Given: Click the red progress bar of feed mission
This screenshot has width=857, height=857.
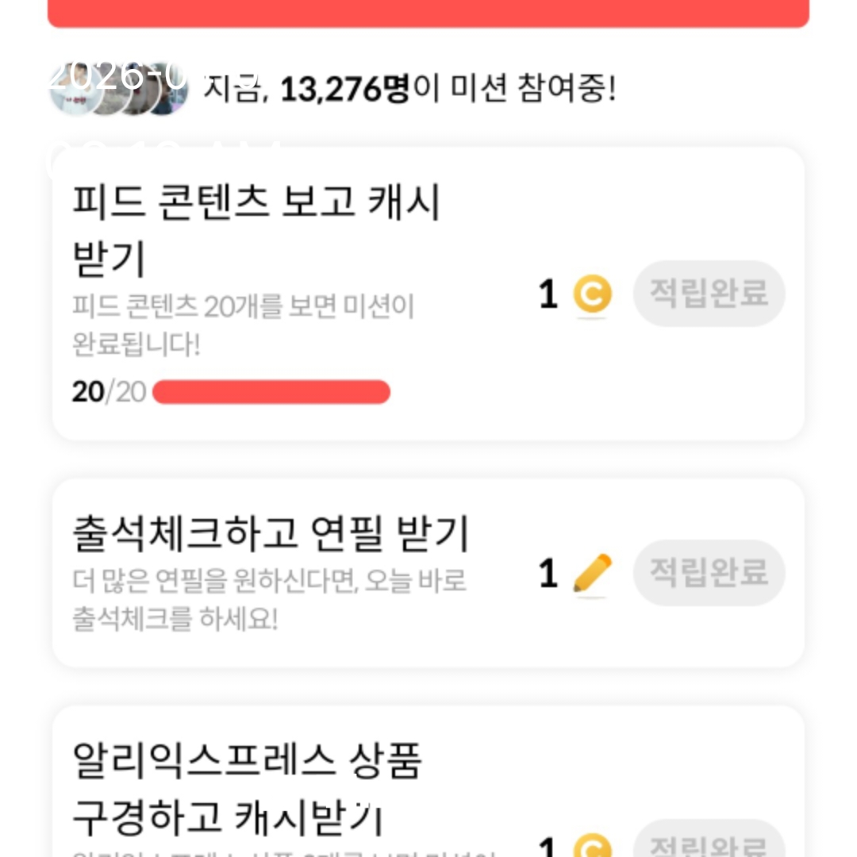Looking at the screenshot, I should [271, 392].
